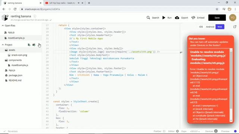
Task: Save the snack project
Action: (x=217, y=17)
